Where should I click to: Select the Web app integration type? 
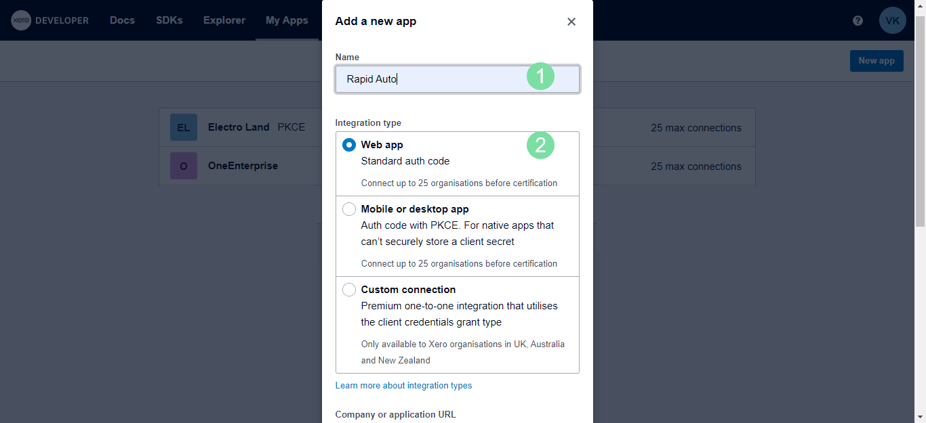click(x=349, y=145)
